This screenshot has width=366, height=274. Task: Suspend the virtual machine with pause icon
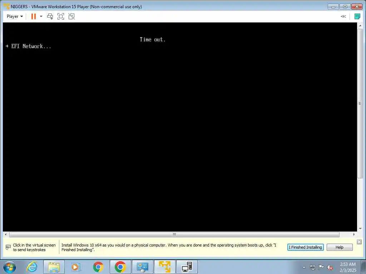coord(33,16)
